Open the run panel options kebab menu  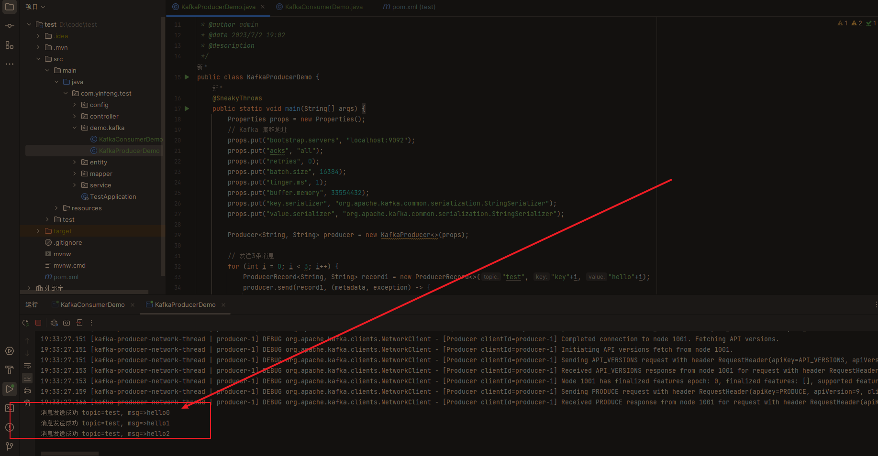coord(876,304)
